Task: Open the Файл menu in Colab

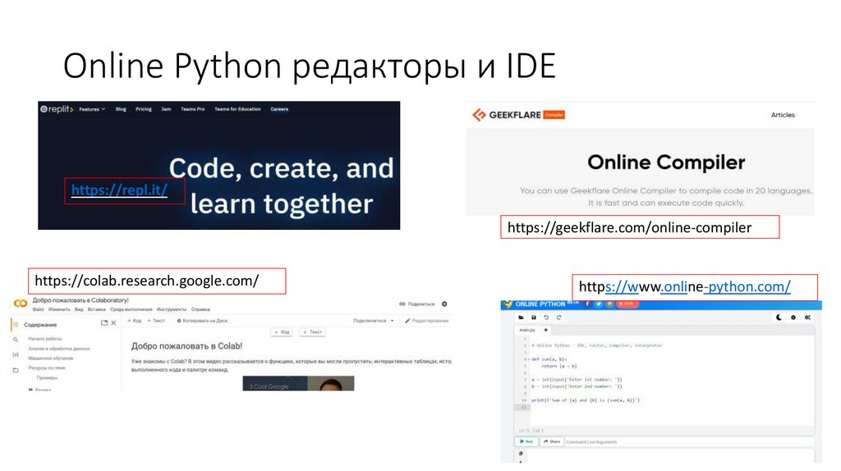Action: tap(38, 309)
